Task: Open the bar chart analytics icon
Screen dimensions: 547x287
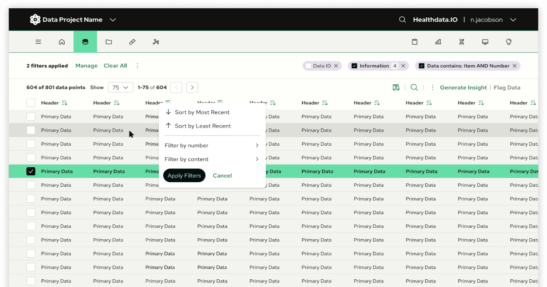Action: [438, 41]
